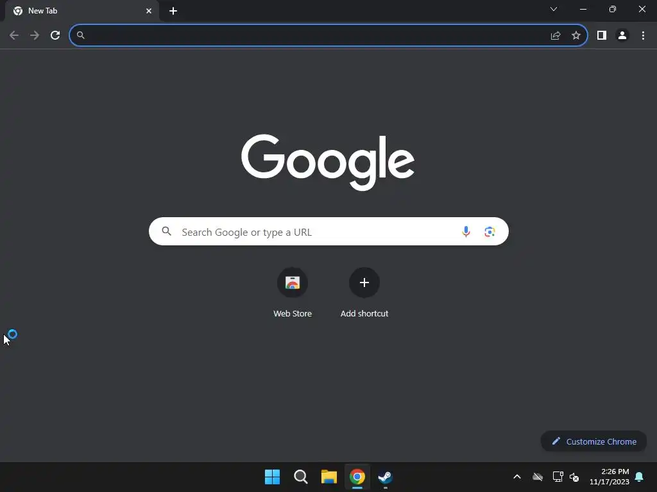Click the Google logo

[328, 162]
